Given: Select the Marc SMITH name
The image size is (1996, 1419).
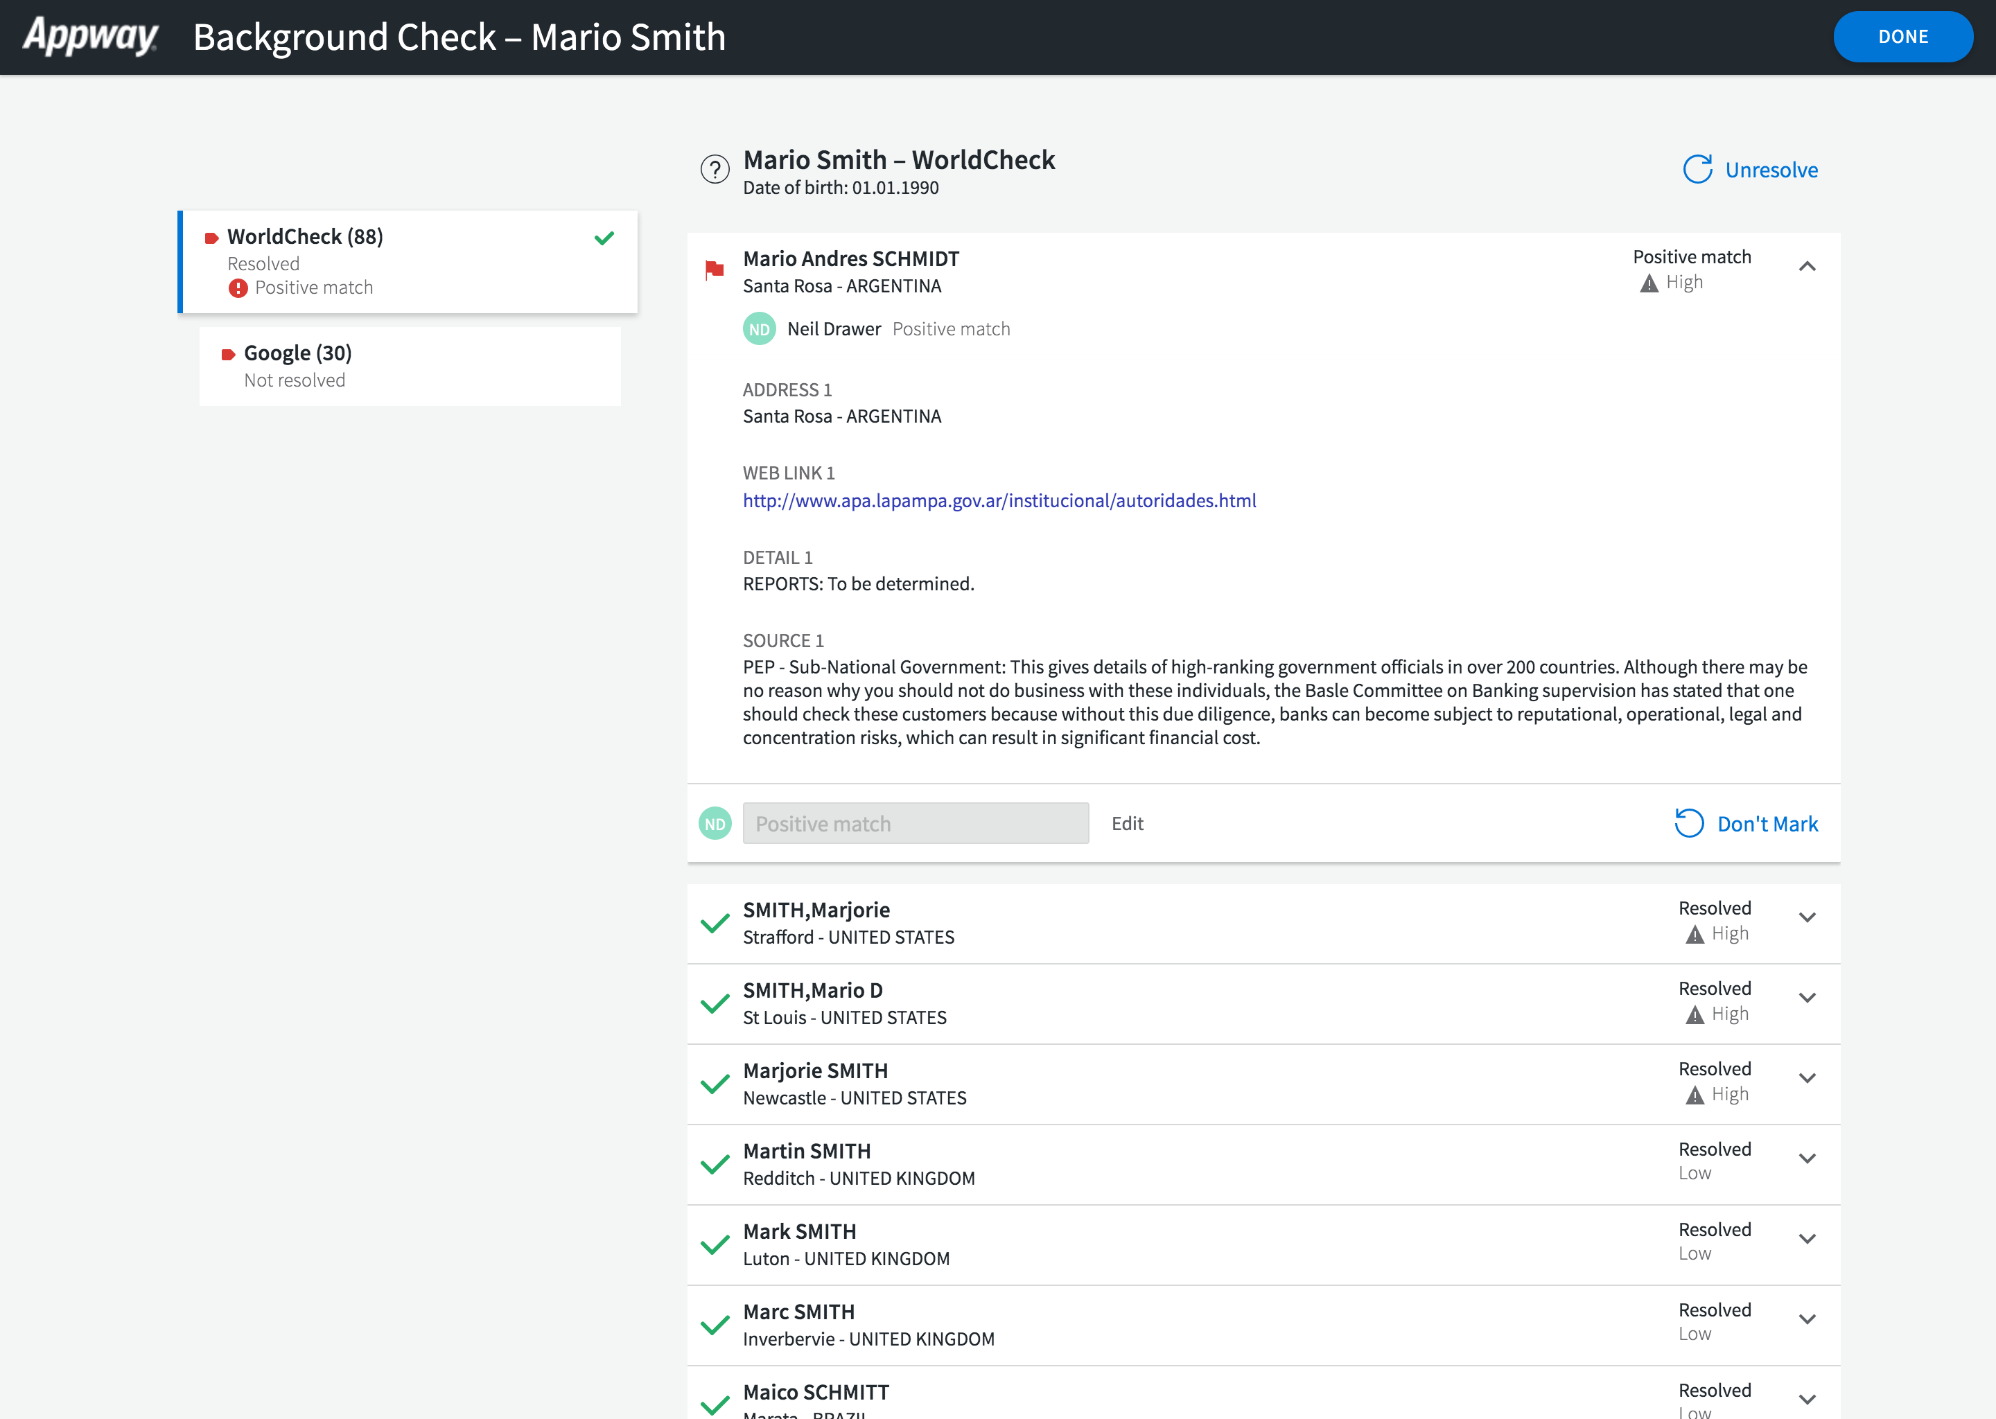Looking at the screenshot, I should [799, 1312].
